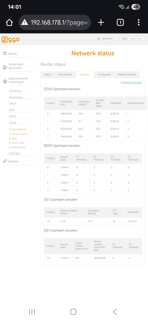148x321 pixels.
Task: Click frequency value 52000000
Action: tap(66, 121)
